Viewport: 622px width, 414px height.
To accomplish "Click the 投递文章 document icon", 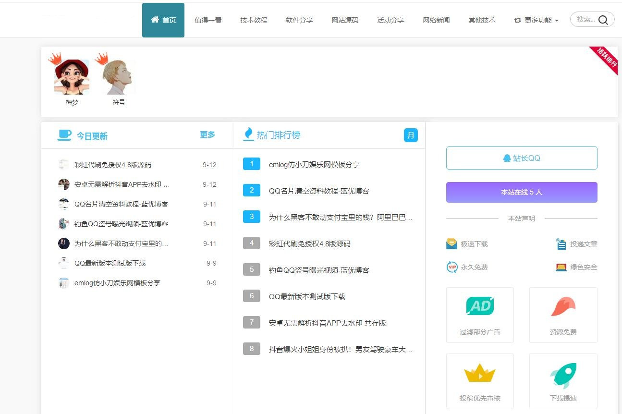I will (x=561, y=244).
